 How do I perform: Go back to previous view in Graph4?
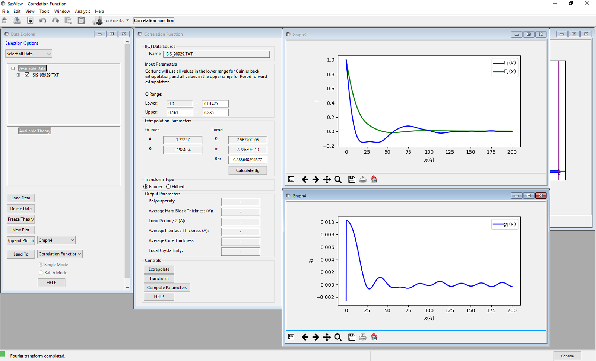(305, 337)
